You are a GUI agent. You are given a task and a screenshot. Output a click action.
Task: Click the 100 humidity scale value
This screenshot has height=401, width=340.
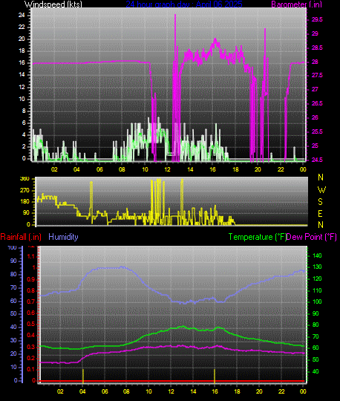12,247
